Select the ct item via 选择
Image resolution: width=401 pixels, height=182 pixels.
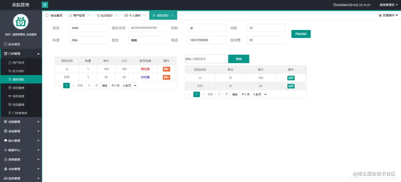tap(291, 78)
